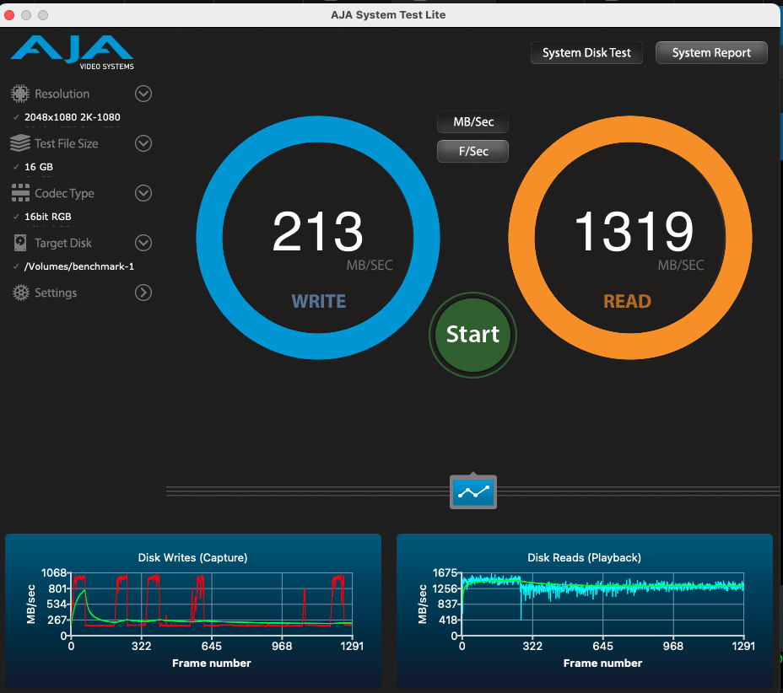783x693 pixels.
Task: Expand the Test File Size dropdown arrow
Action: (143, 143)
